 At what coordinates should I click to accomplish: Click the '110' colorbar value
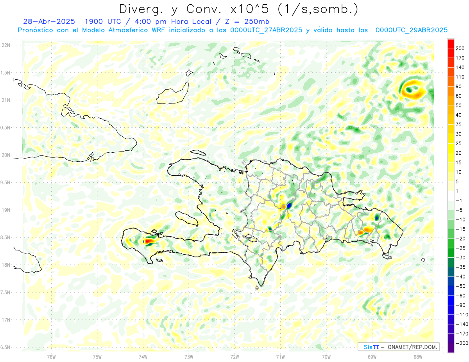tap(461, 77)
